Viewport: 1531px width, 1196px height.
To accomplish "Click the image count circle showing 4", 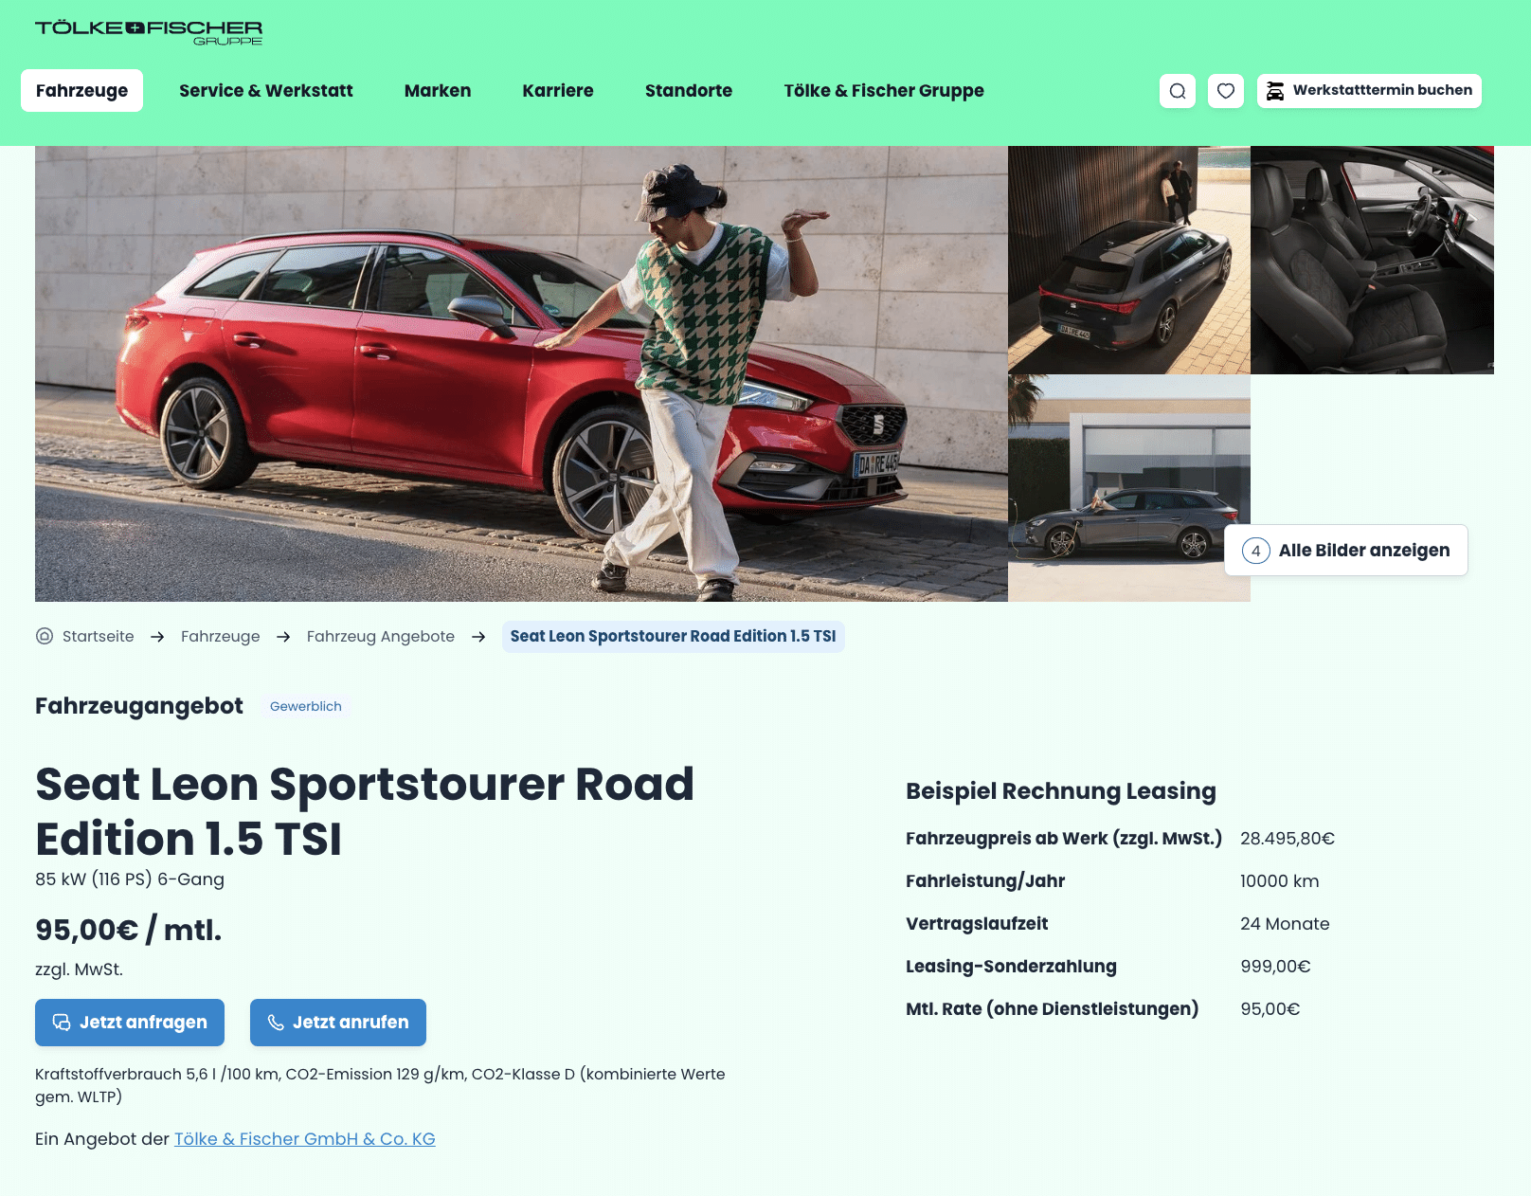I will [x=1256, y=551].
